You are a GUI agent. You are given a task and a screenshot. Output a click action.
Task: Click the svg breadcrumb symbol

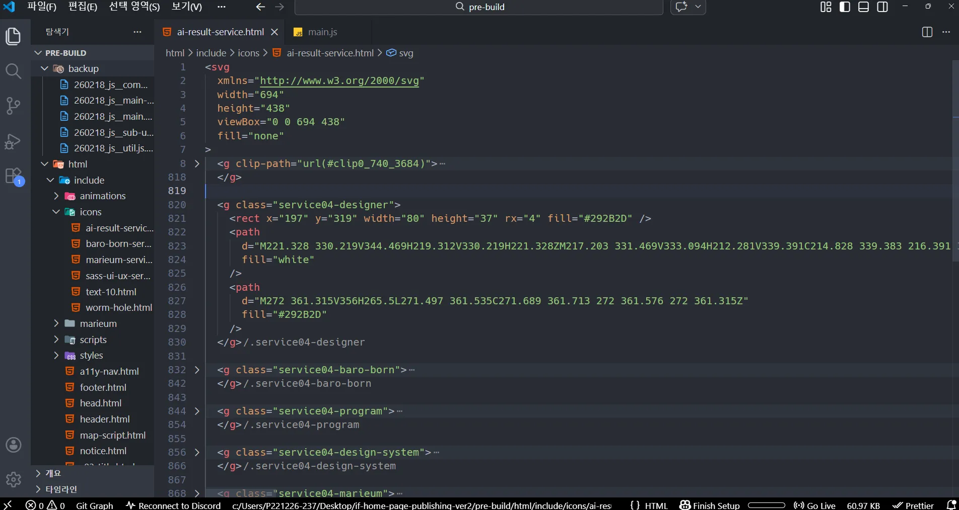click(400, 53)
